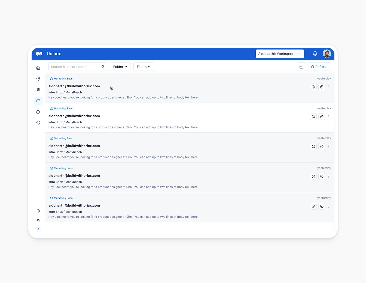Open the Marketing Saas campaign tag on first email
This screenshot has width=366, height=283.
61,78
